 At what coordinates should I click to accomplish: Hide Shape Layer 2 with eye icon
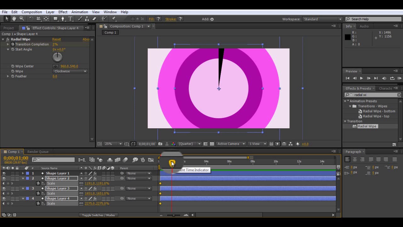pos(4,178)
